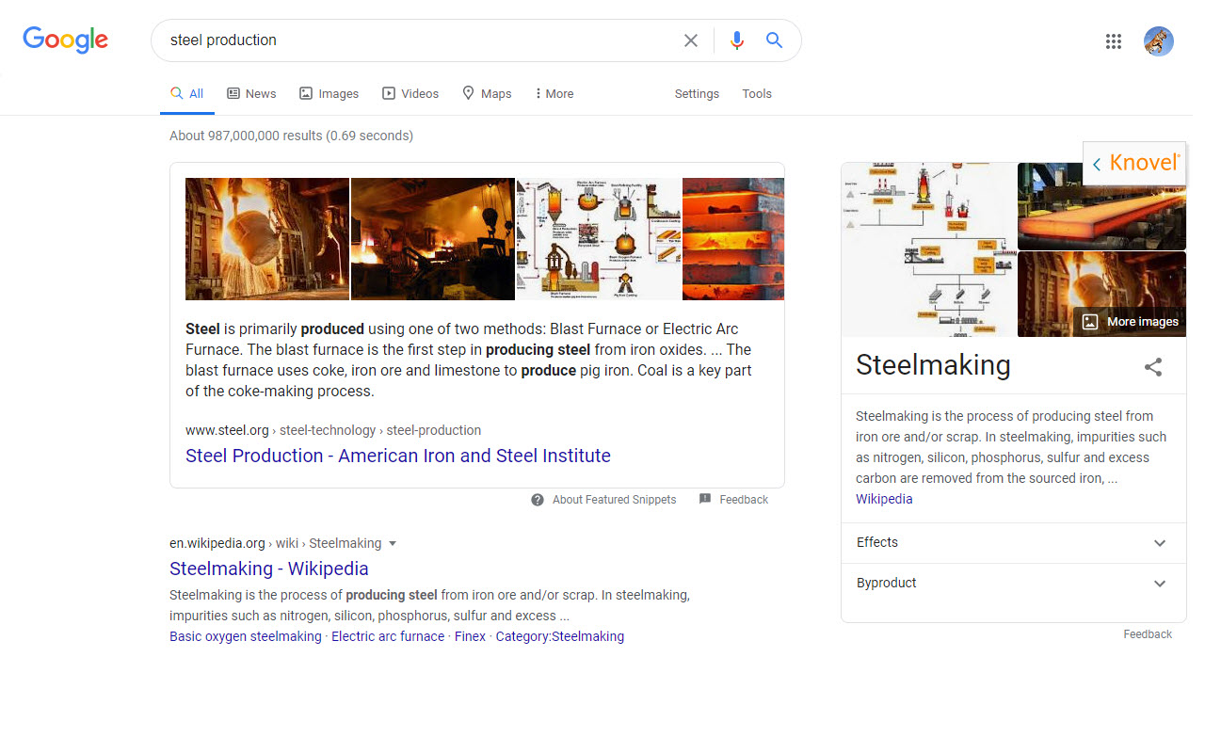Screen dimensions: 1205x753
Task: Share the Steelmaking knowledge panel
Action: coord(1153,367)
